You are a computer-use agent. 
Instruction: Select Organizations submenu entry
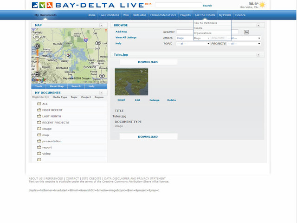[x=202, y=33]
